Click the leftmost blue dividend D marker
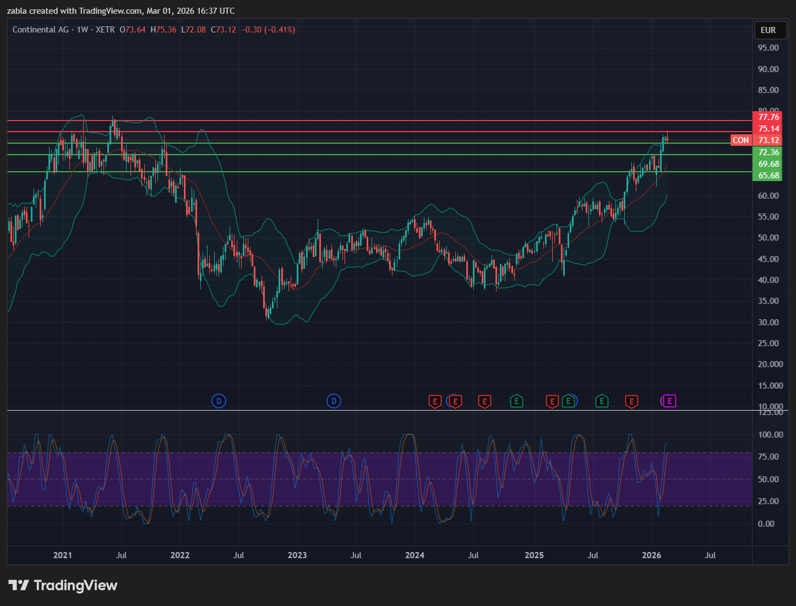Viewport: 796px width, 606px height. click(219, 401)
